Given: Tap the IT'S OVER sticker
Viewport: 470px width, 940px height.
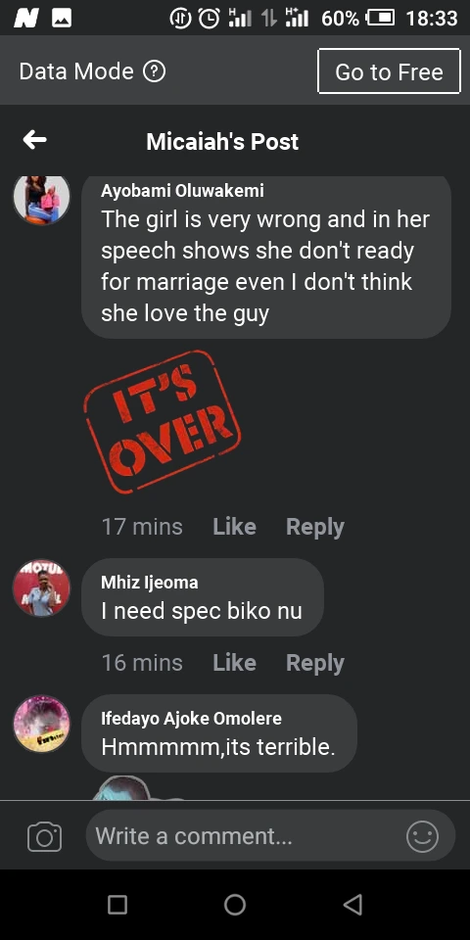Looking at the screenshot, I should (x=162, y=421).
